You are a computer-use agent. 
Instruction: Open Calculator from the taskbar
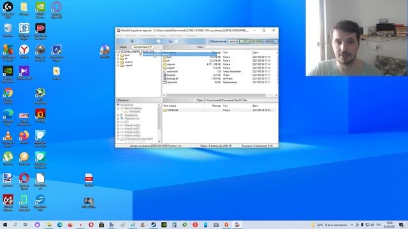pos(174,225)
